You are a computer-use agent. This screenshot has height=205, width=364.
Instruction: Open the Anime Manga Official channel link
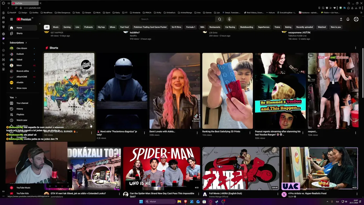click(219, 197)
